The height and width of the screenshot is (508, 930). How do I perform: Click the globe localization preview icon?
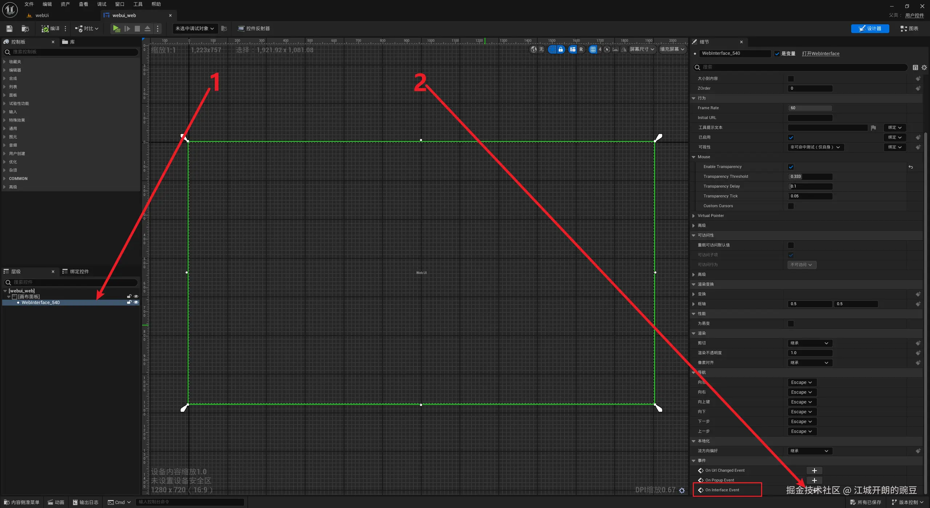533,49
